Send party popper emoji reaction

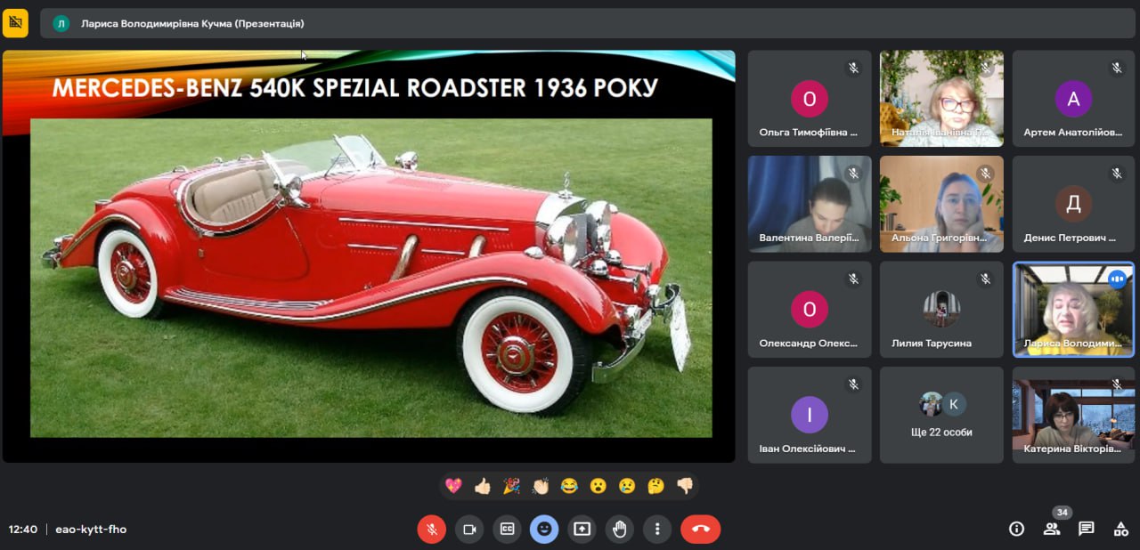tap(511, 486)
